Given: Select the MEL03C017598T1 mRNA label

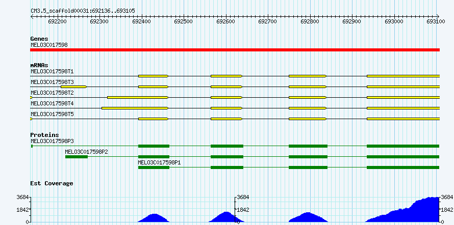Looking at the screenshot, I should point(52,71).
